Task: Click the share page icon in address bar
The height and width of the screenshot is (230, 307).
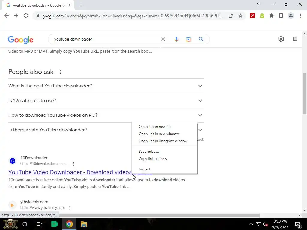Action: [231, 16]
